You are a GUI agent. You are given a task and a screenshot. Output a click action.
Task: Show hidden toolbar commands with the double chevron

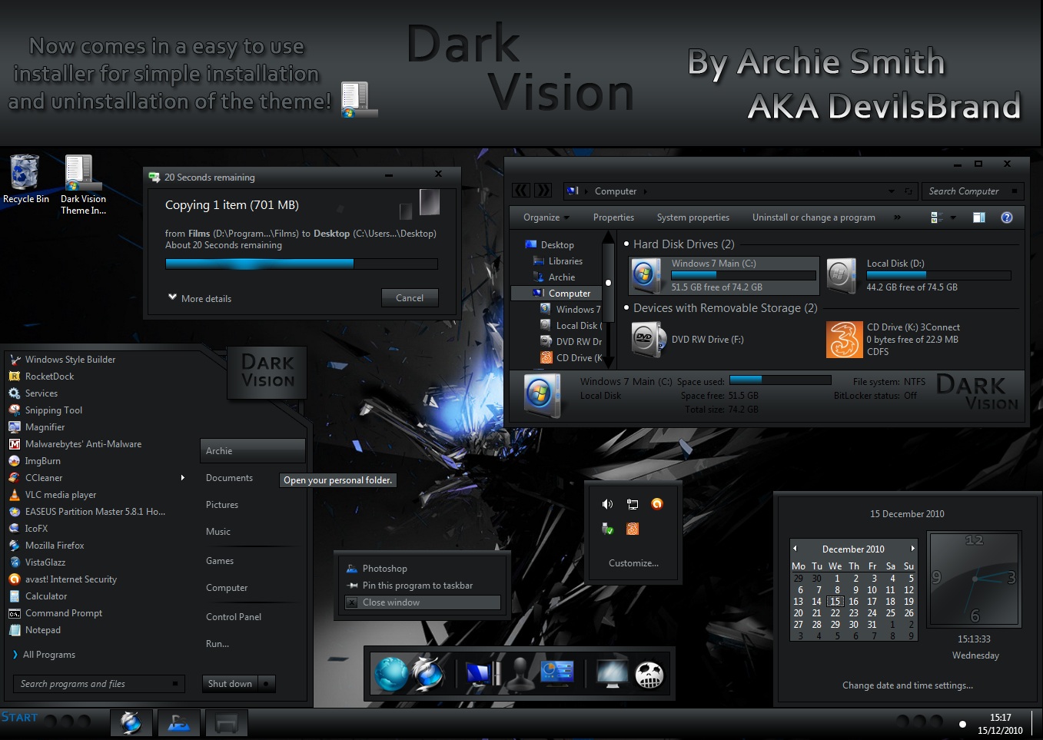[897, 217]
